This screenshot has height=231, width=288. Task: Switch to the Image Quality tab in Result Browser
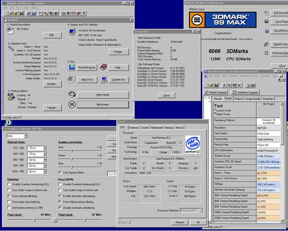253,99
